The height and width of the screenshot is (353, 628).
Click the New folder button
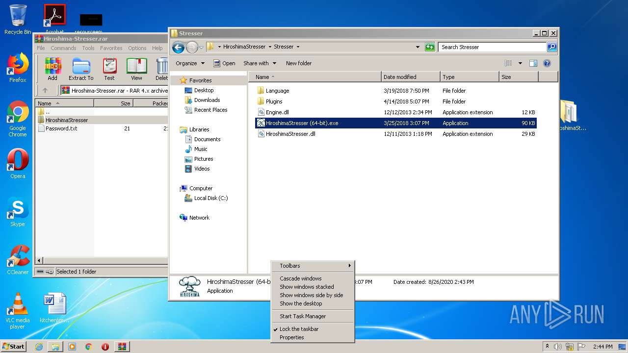[299, 63]
